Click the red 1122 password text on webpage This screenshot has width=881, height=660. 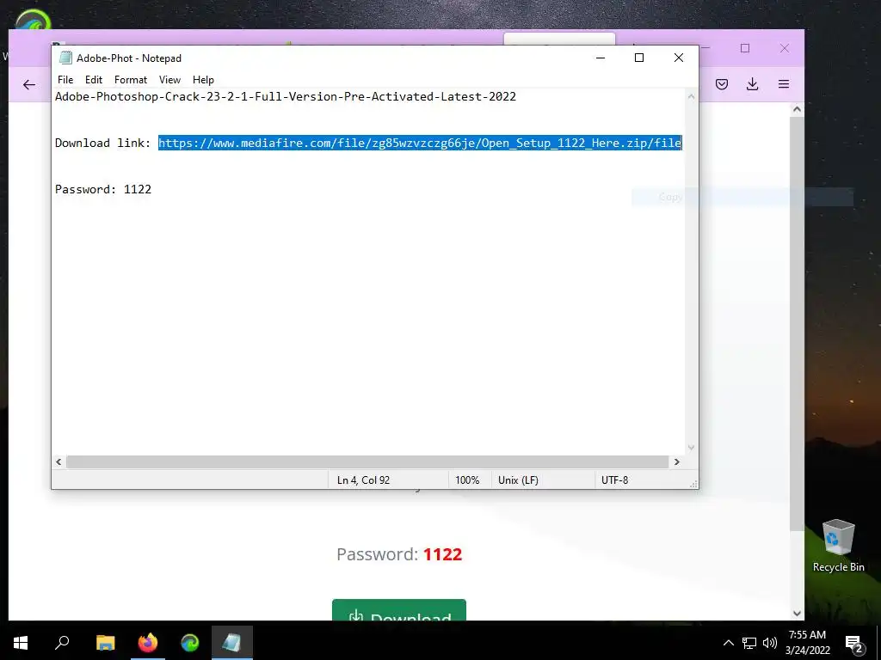coord(443,554)
